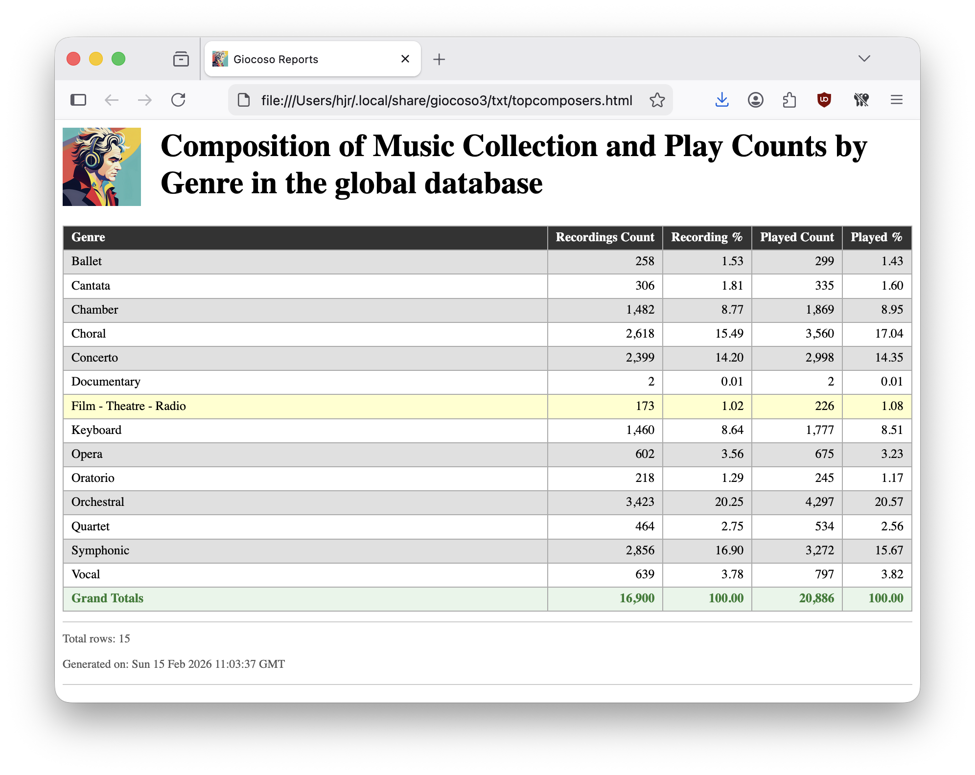Open the extensions puzzle icon
The image size is (975, 775).
coord(789,100)
